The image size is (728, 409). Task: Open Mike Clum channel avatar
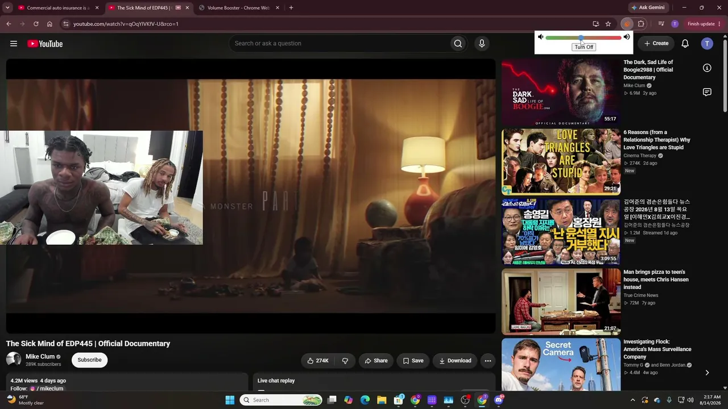(x=14, y=360)
